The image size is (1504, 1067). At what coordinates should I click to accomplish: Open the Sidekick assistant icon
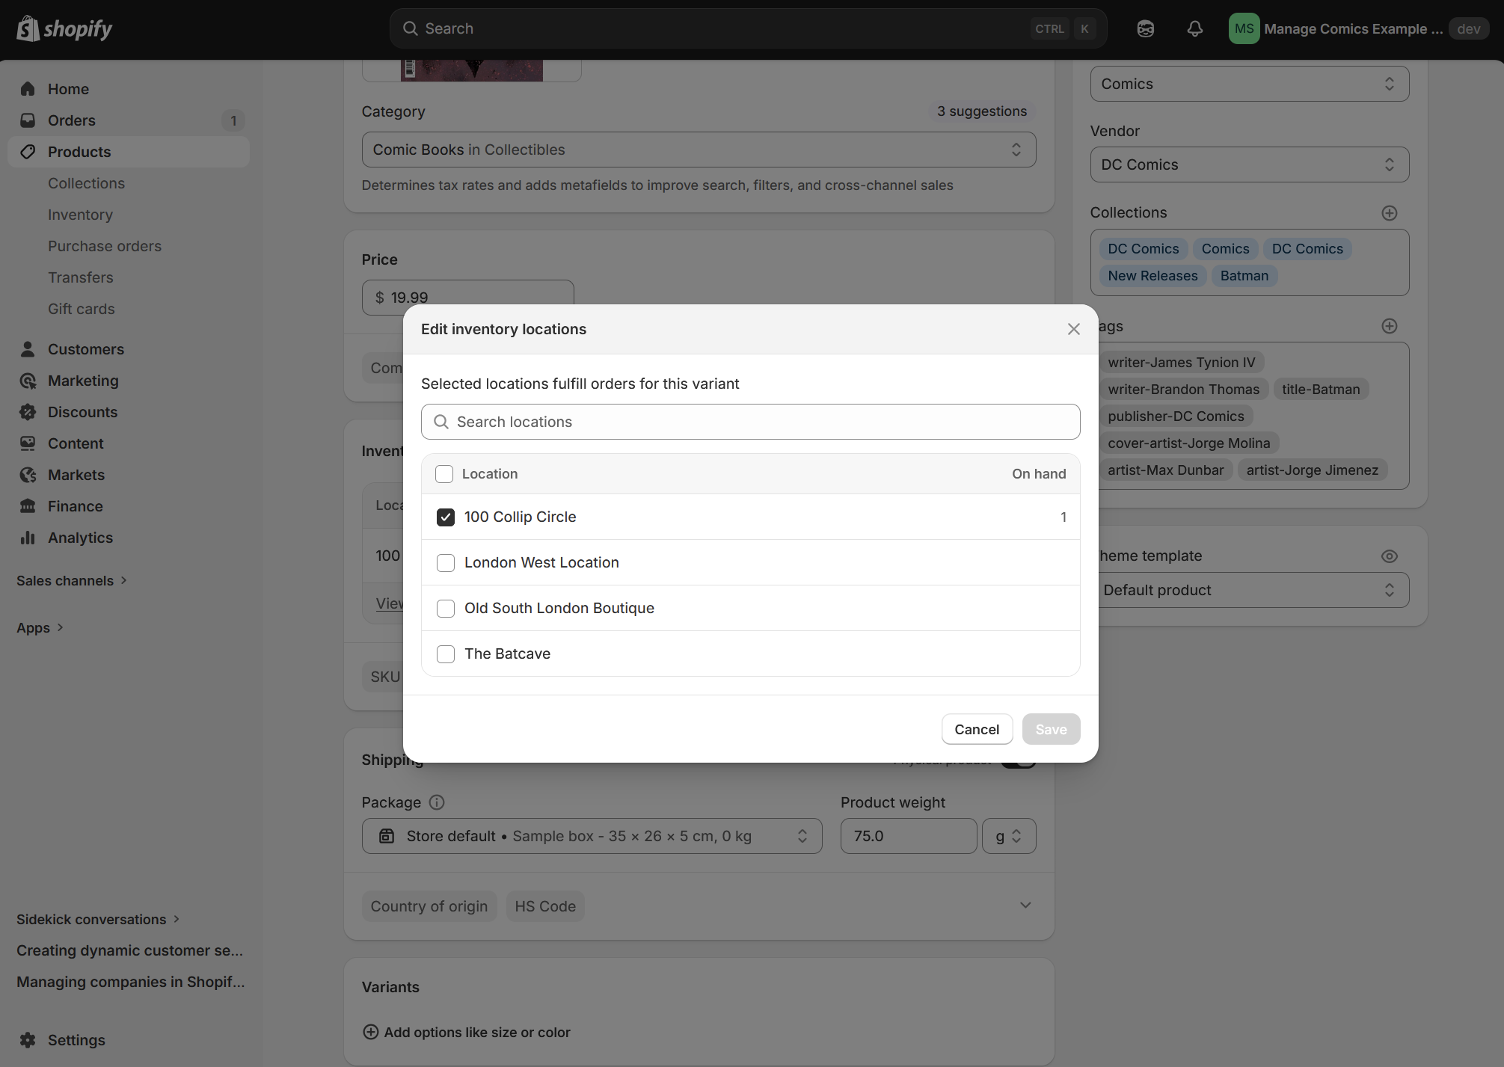point(1145,28)
